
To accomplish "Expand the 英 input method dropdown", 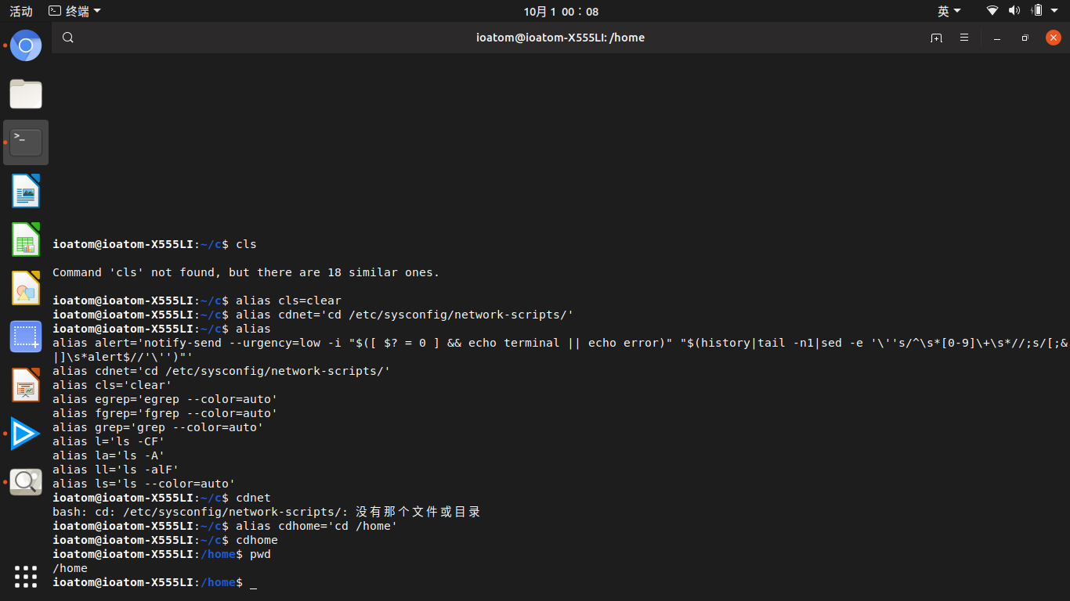I will pyautogui.click(x=949, y=11).
